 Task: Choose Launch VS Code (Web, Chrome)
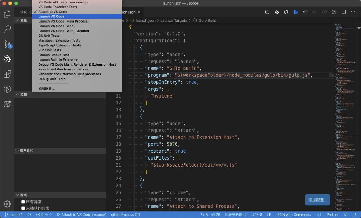77,31
